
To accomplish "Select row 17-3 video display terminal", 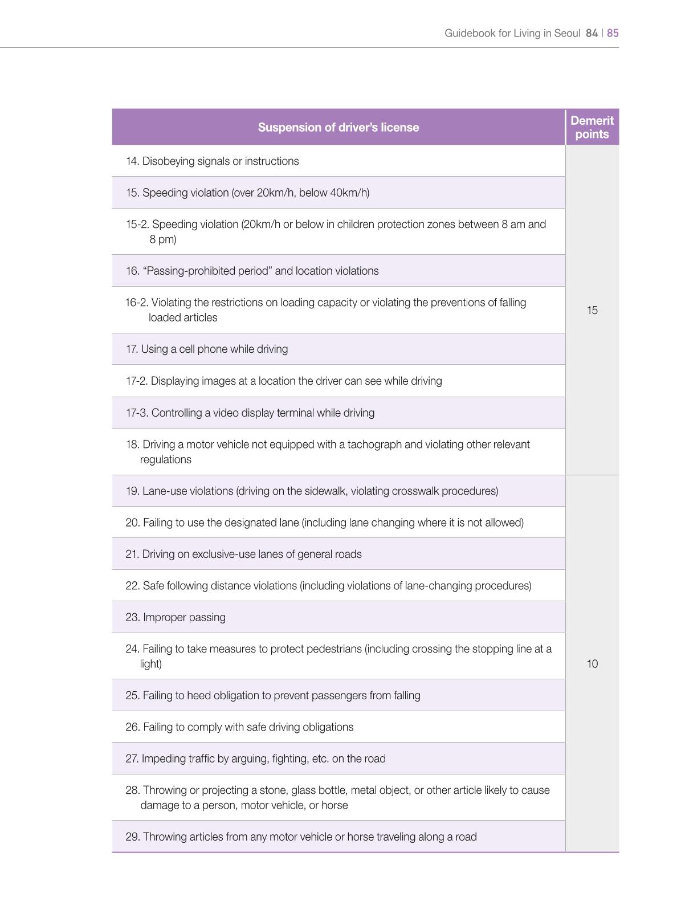I will [338, 413].
